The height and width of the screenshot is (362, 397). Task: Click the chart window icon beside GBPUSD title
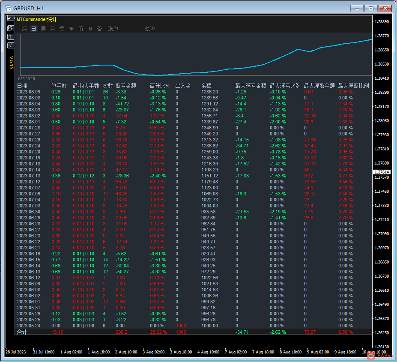pos(8,9)
